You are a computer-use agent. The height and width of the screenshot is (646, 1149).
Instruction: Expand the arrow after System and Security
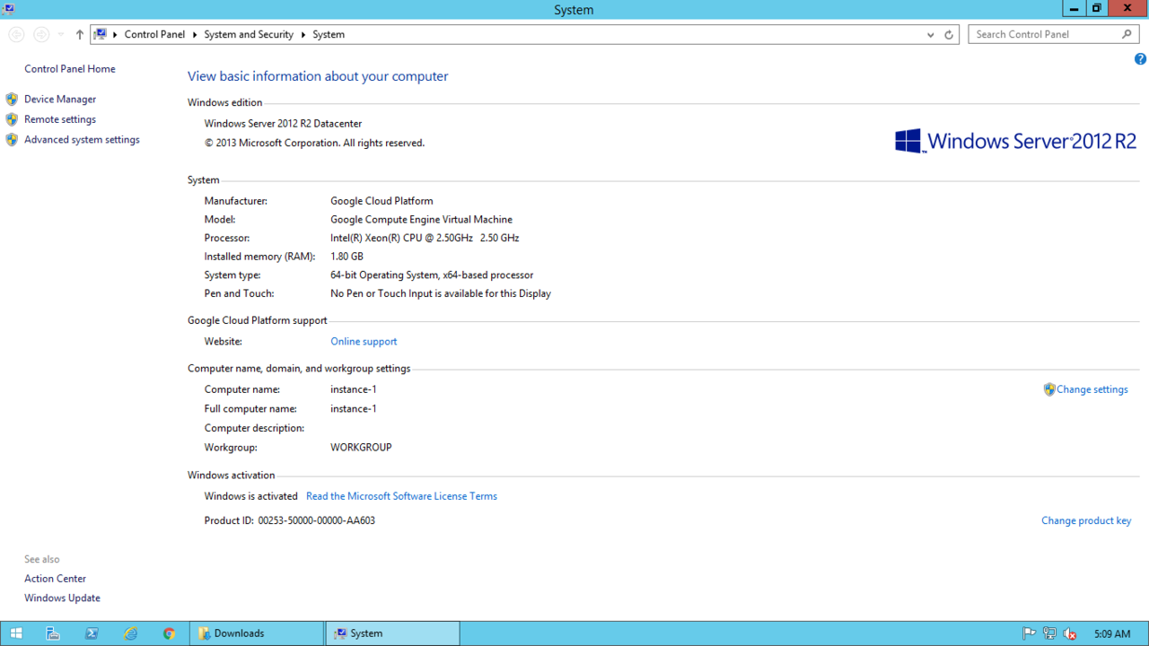point(303,34)
